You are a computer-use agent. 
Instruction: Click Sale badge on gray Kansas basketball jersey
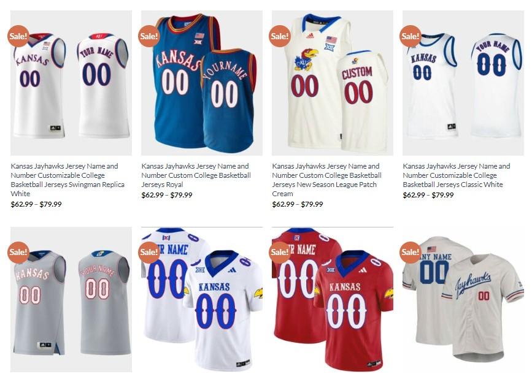(x=18, y=252)
